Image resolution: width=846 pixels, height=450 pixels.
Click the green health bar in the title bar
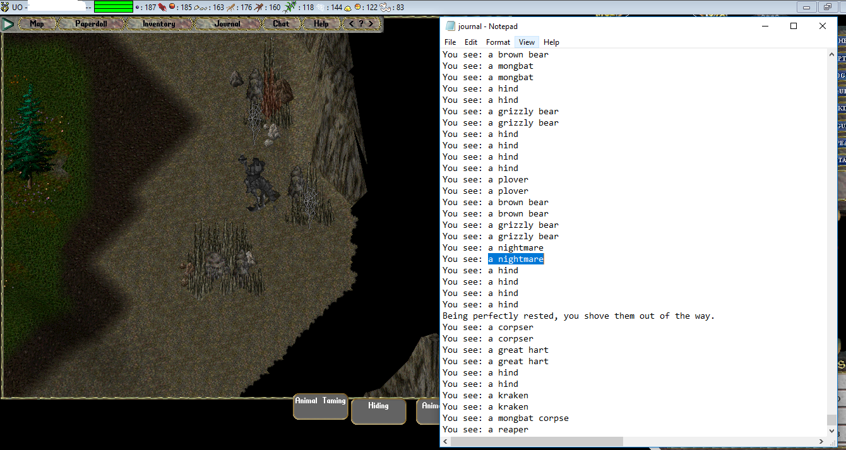pos(114,8)
